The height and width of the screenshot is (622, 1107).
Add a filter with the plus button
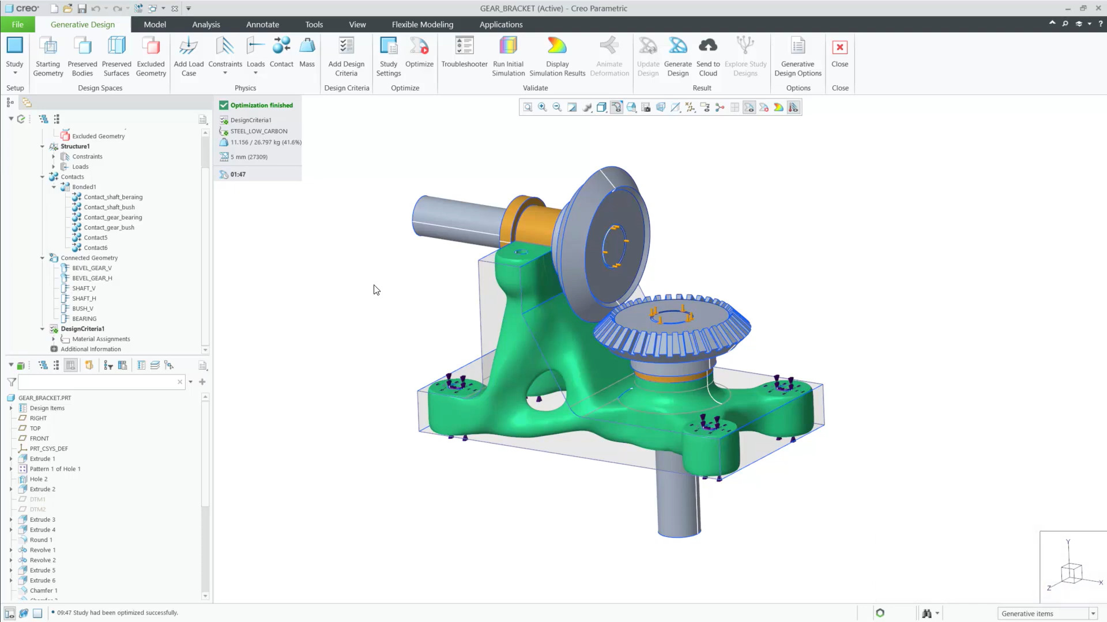point(202,382)
